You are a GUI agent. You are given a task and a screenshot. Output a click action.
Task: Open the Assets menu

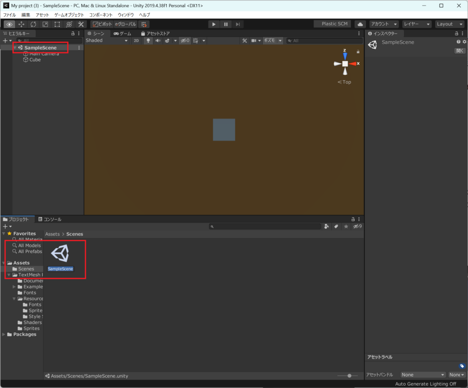pyautogui.click(x=43, y=15)
